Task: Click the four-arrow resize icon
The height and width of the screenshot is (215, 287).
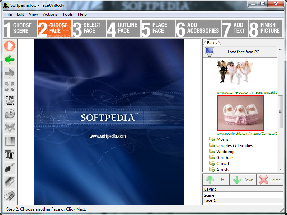Action: click(10, 87)
